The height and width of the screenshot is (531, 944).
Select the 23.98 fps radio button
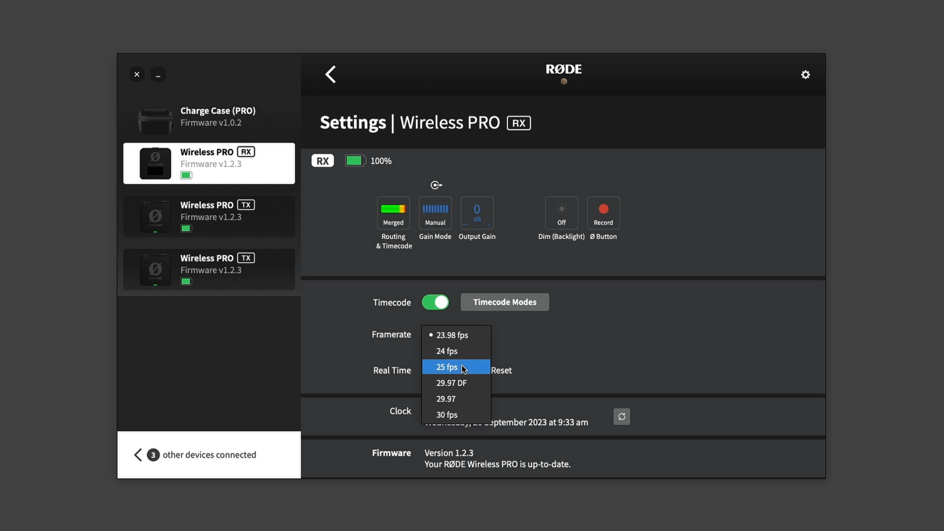[x=430, y=335]
